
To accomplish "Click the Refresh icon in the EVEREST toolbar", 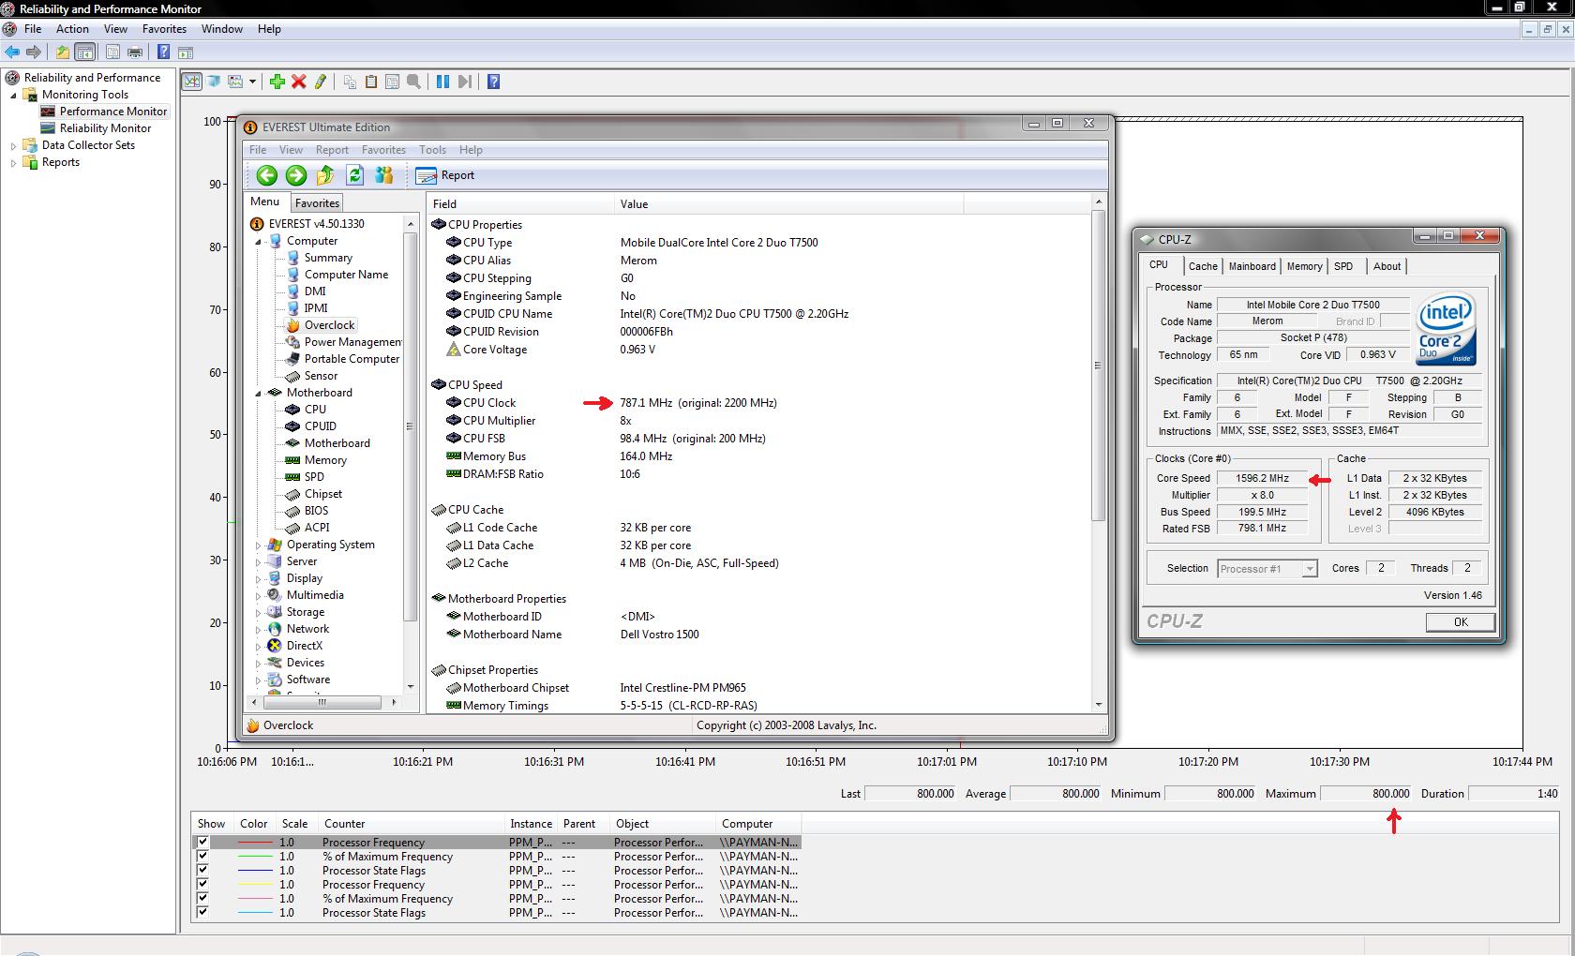I will [x=354, y=175].
